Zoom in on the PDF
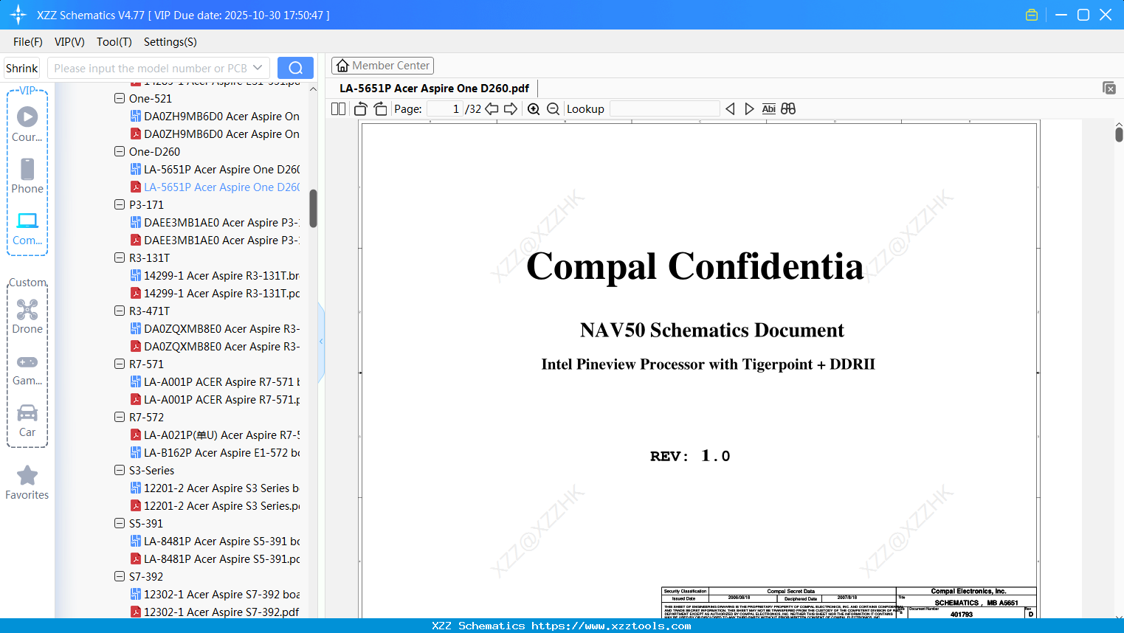Image resolution: width=1124 pixels, height=633 pixels. (x=534, y=109)
